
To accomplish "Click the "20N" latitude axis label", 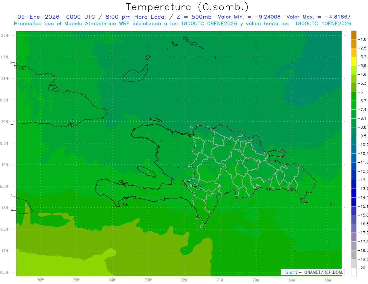I will click(x=4, y=122).
